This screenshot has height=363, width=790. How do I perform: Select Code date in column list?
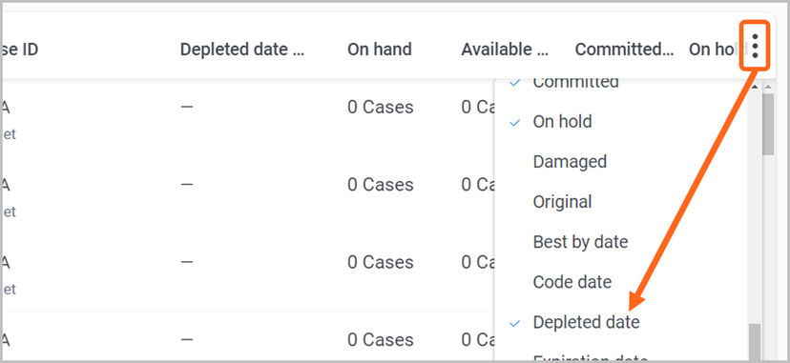572,282
